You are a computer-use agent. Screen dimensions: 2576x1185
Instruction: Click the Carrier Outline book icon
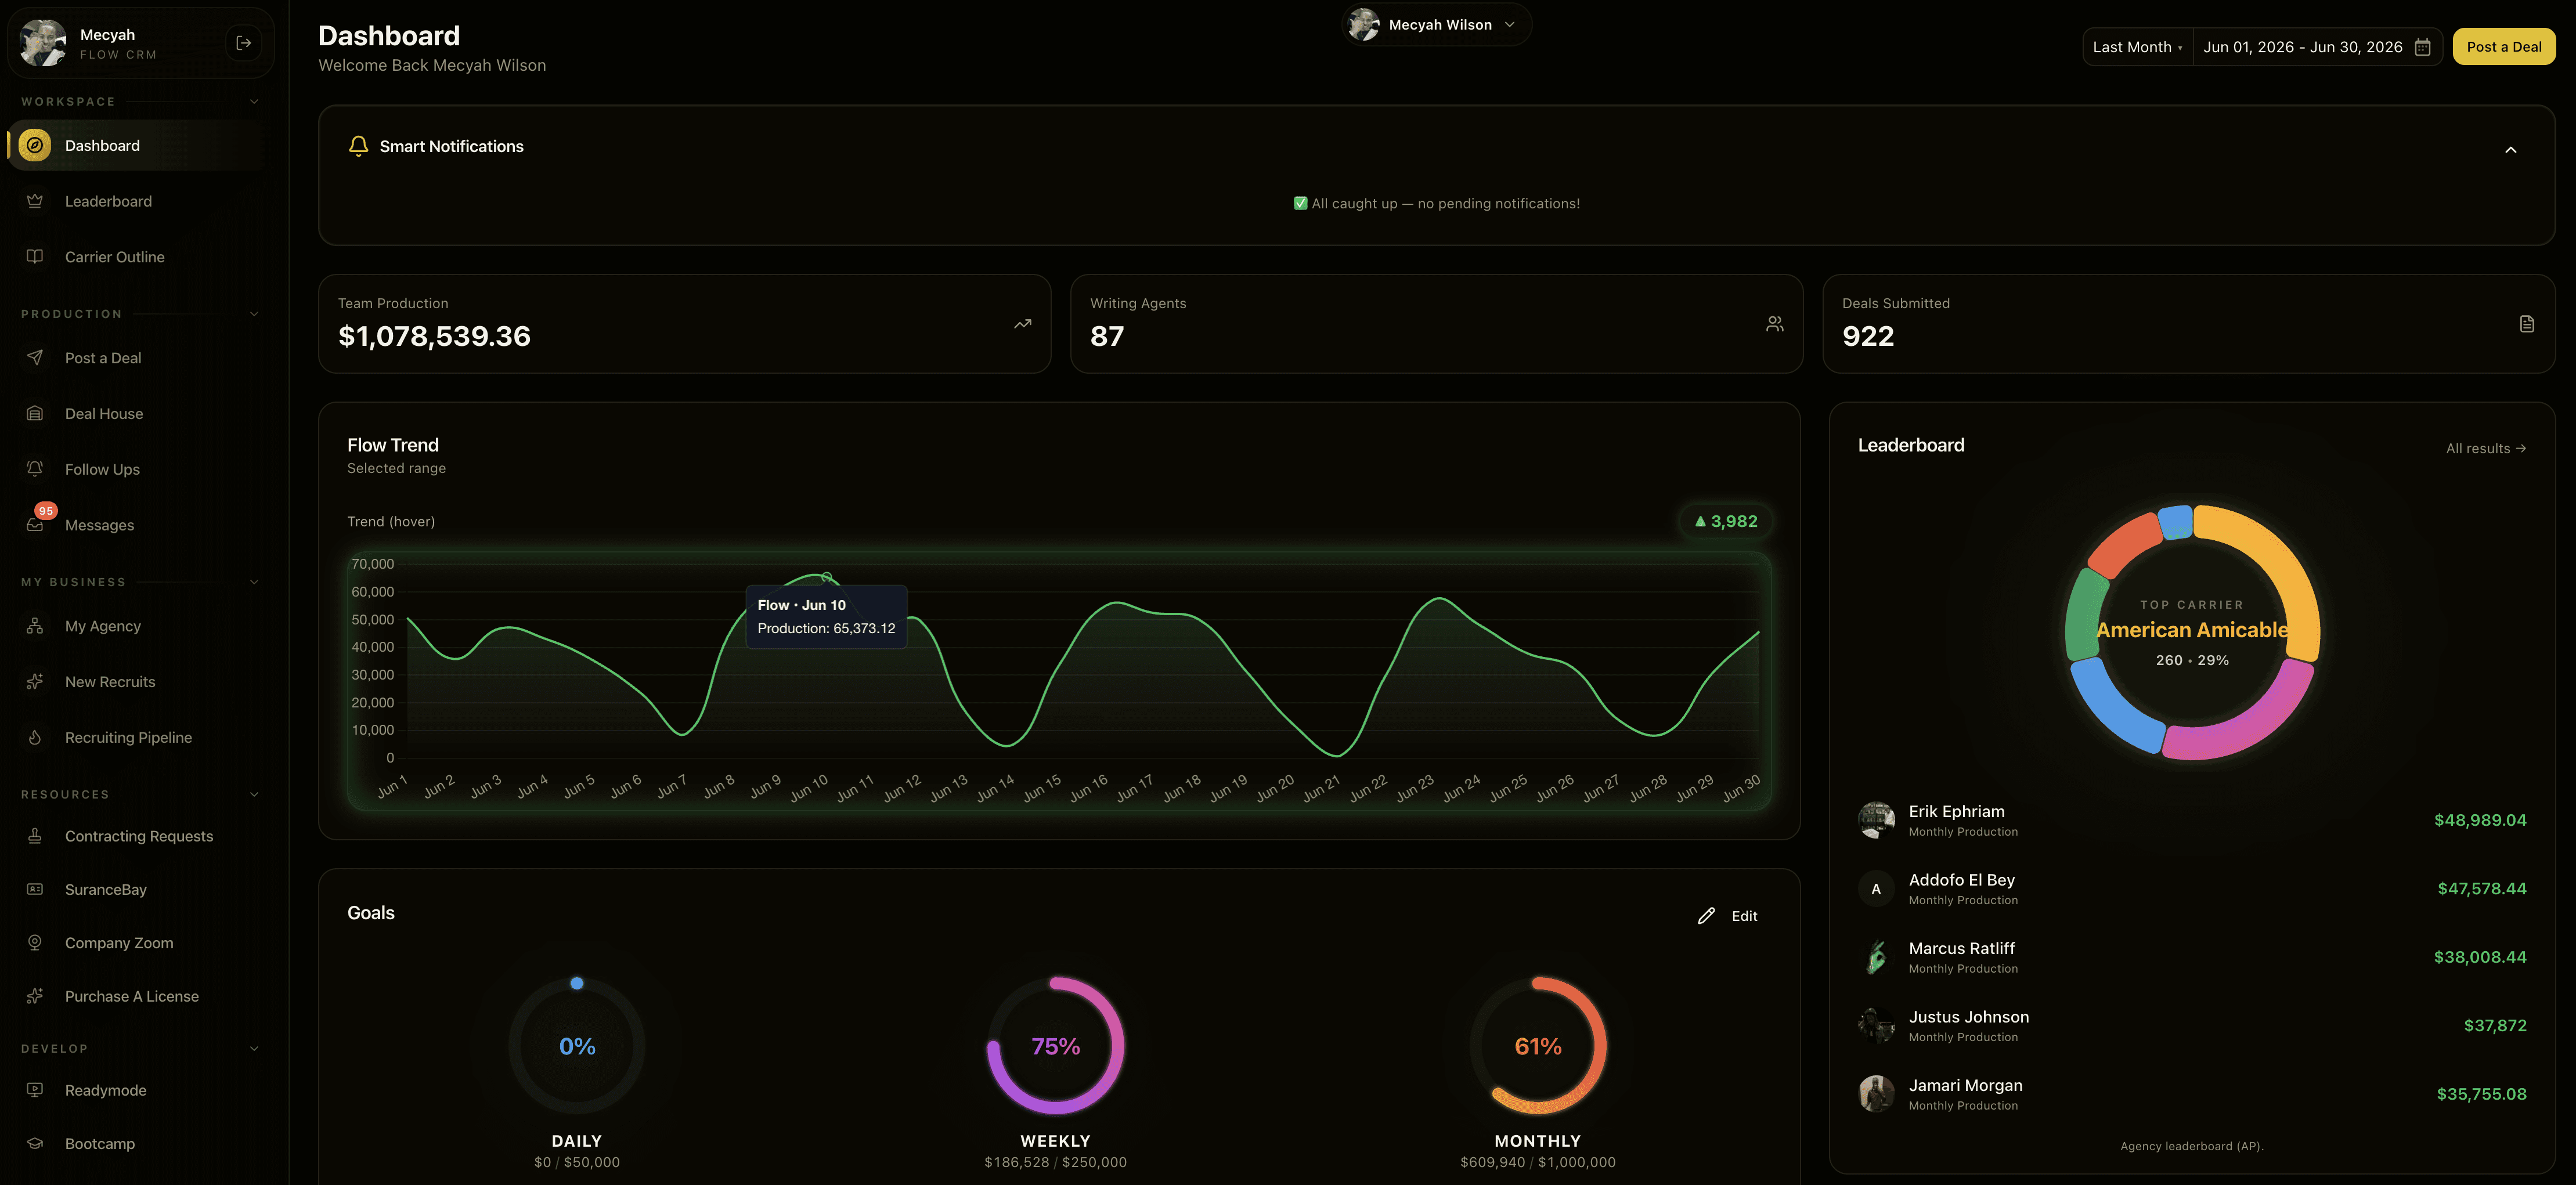click(x=35, y=257)
